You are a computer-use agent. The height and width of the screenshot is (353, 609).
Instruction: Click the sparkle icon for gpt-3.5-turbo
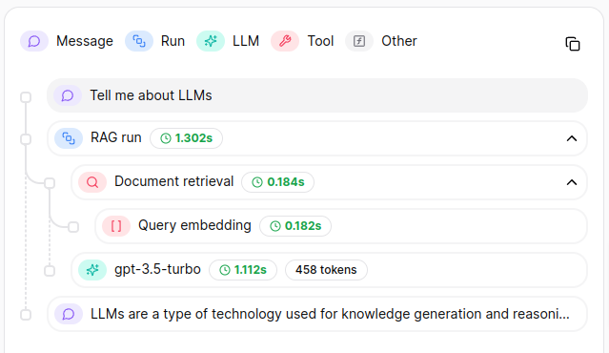click(x=92, y=270)
